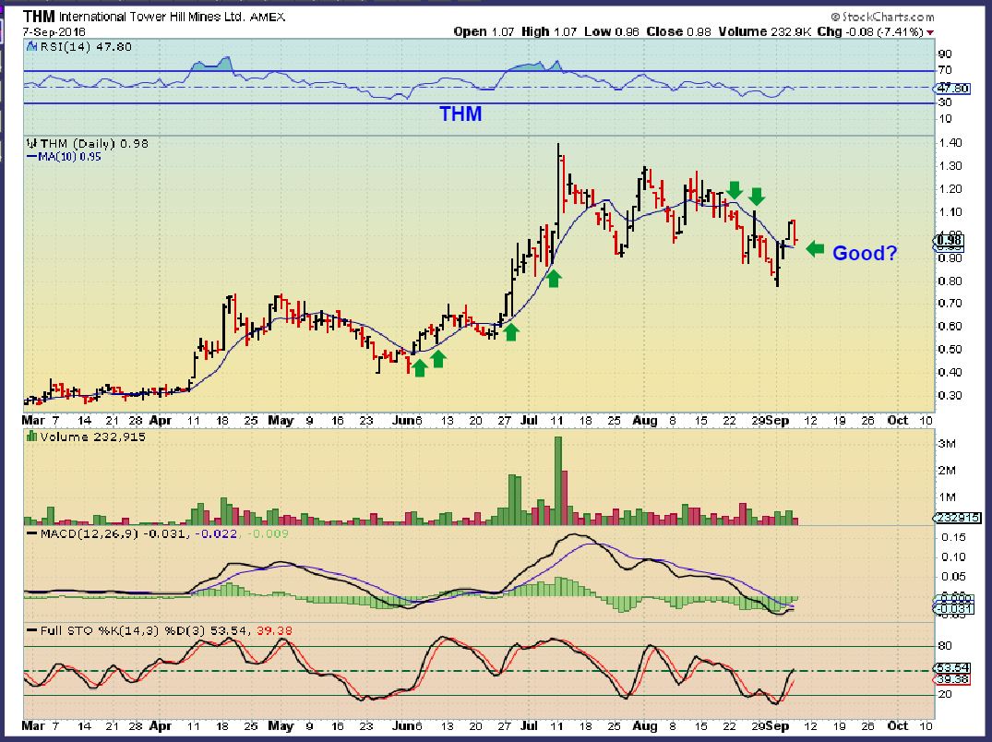Image resolution: width=992 pixels, height=742 pixels.
Task: Click the second green down arrow near Aug 29
Action: coord(757,195)
